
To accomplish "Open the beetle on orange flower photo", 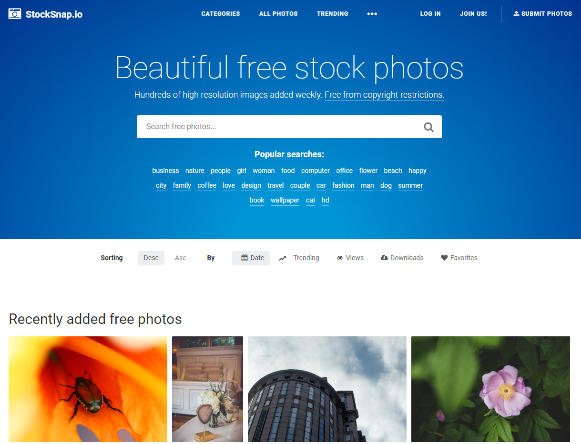I will (88, 389).
